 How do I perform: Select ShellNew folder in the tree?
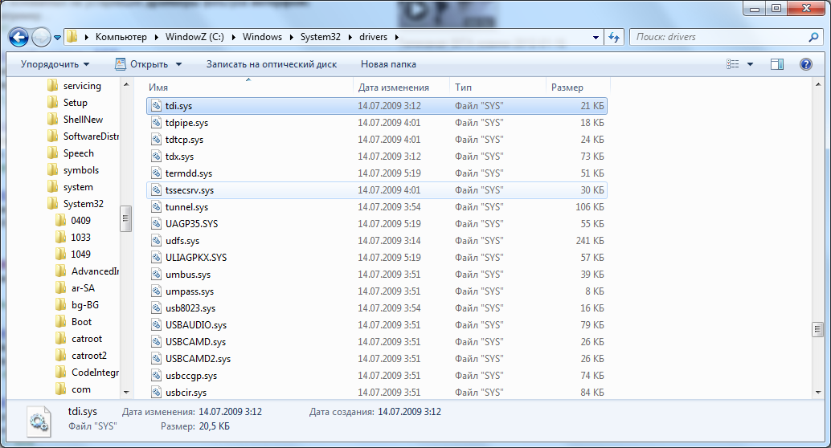coord(83,120)
